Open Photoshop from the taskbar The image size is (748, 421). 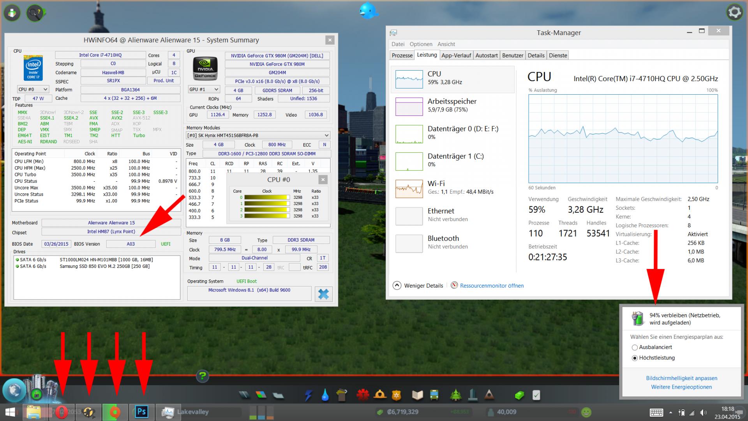(x=142, y=412)
